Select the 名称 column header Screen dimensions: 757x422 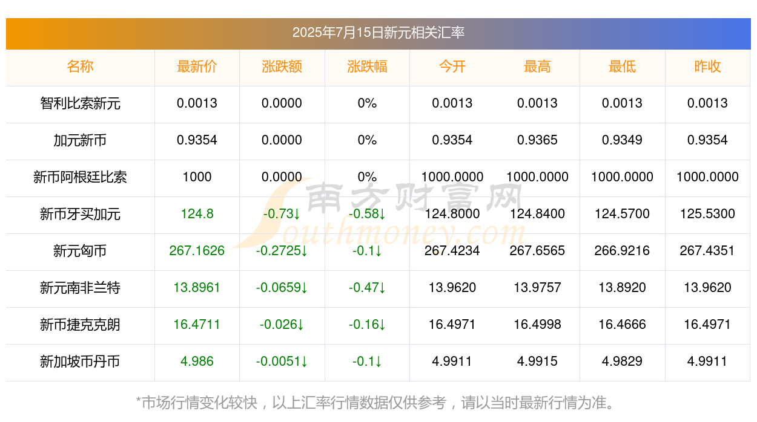(80, 67)
